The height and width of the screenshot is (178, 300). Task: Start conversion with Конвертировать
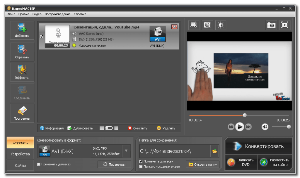coord(259,146)
